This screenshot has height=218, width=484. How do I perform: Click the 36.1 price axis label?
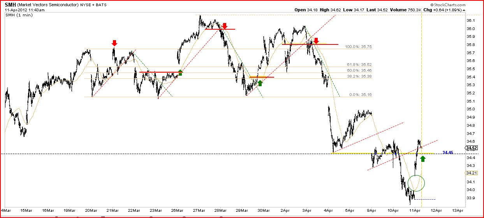470,21
